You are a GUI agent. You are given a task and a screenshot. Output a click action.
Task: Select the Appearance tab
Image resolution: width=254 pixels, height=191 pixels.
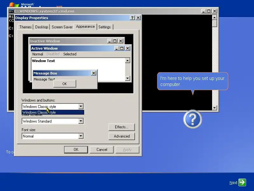click(85, 26)
